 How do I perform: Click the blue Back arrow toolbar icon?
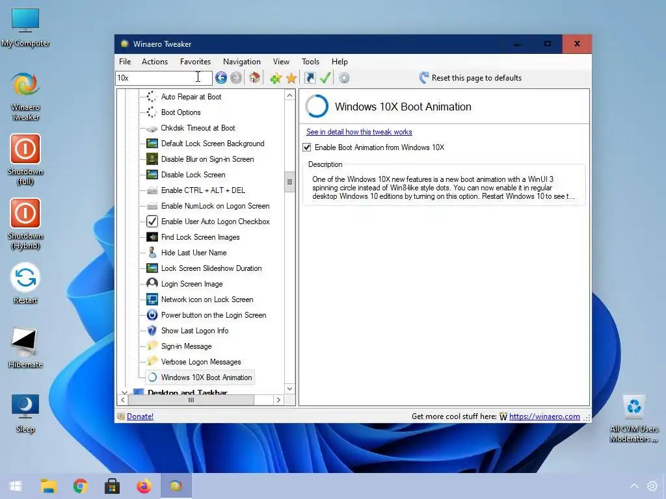(221, 78)
